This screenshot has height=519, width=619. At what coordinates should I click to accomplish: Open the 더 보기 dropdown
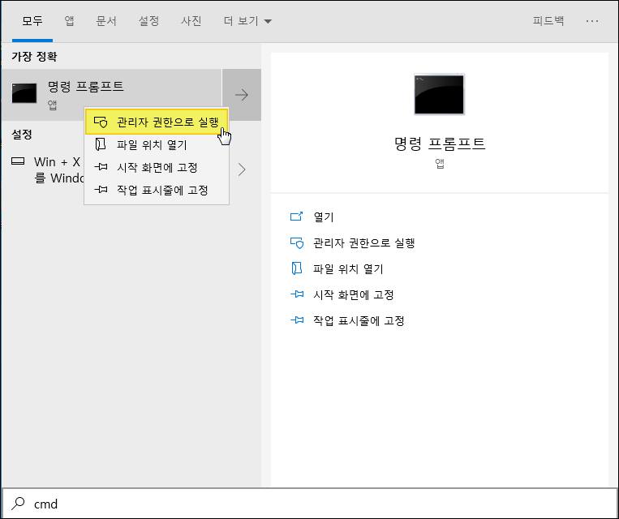247,20
